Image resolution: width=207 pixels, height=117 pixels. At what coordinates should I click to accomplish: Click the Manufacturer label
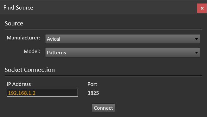[23, 38]
